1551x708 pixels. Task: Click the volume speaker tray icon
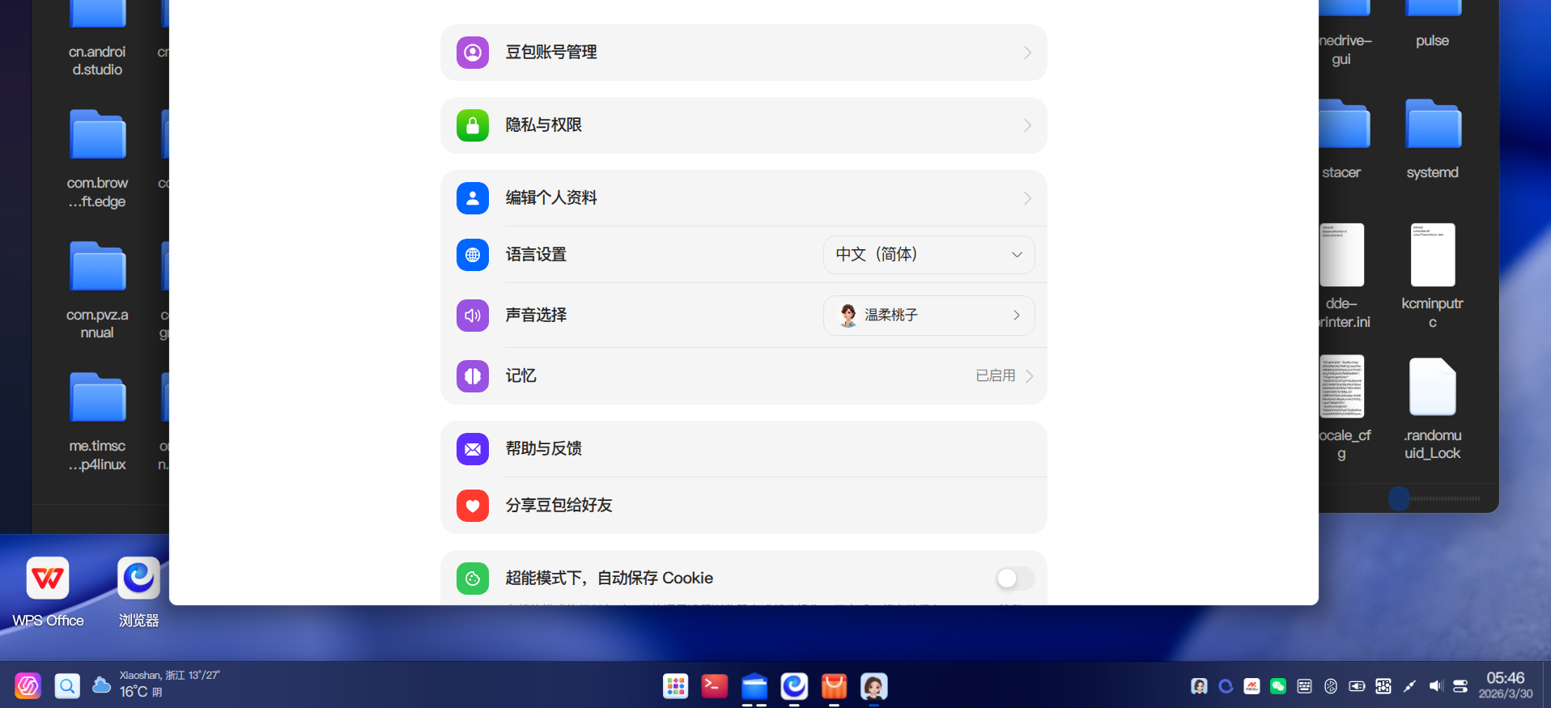click(x=1435, y=686)
